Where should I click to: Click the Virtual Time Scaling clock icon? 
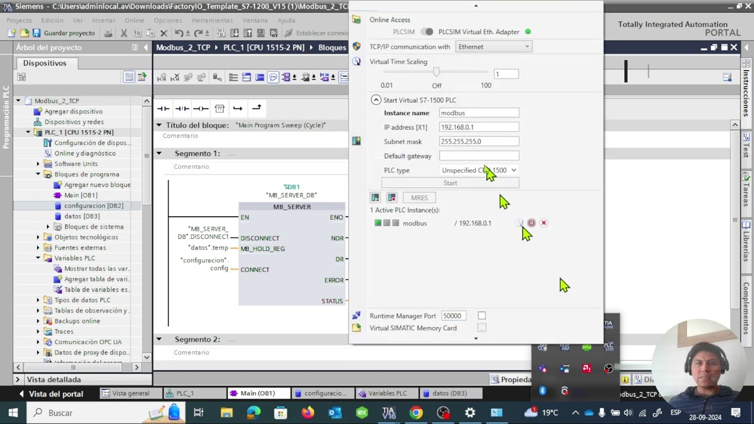tap(356, 61)
